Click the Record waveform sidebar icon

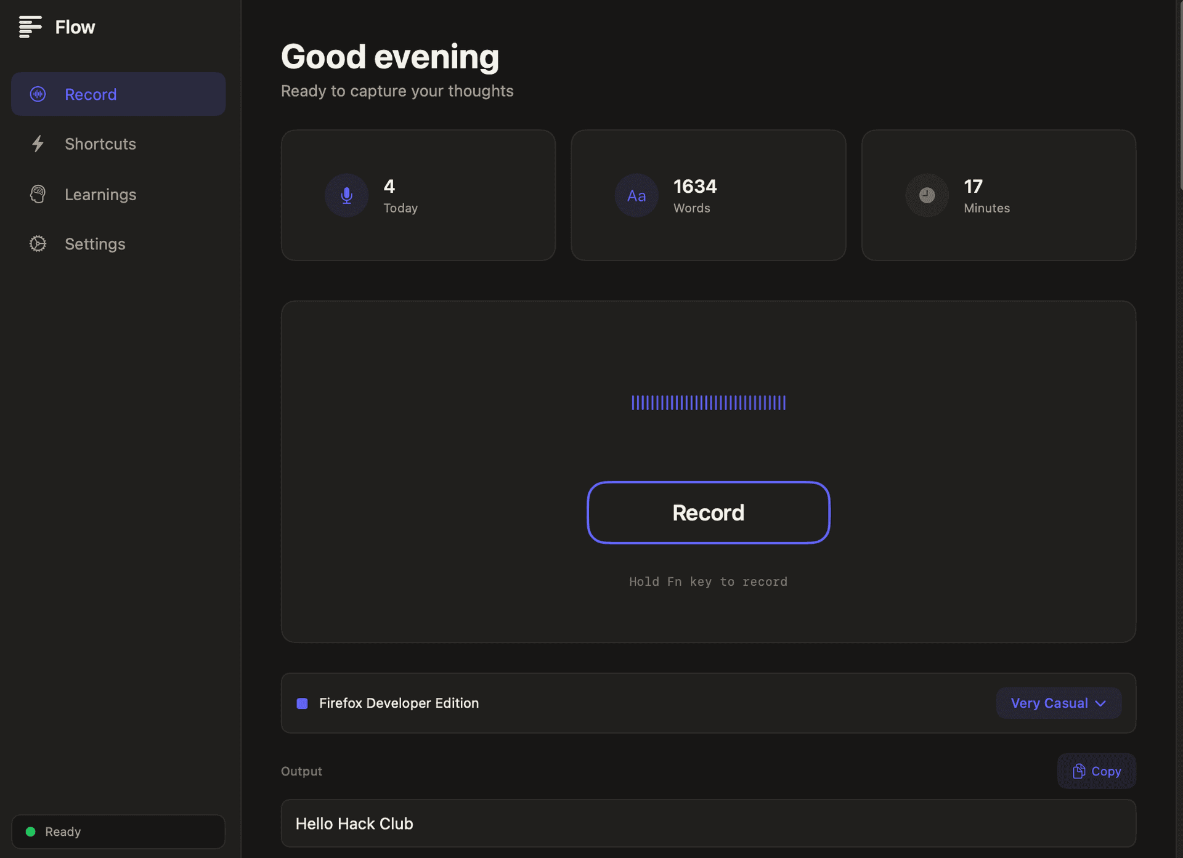tap(38, 94)
